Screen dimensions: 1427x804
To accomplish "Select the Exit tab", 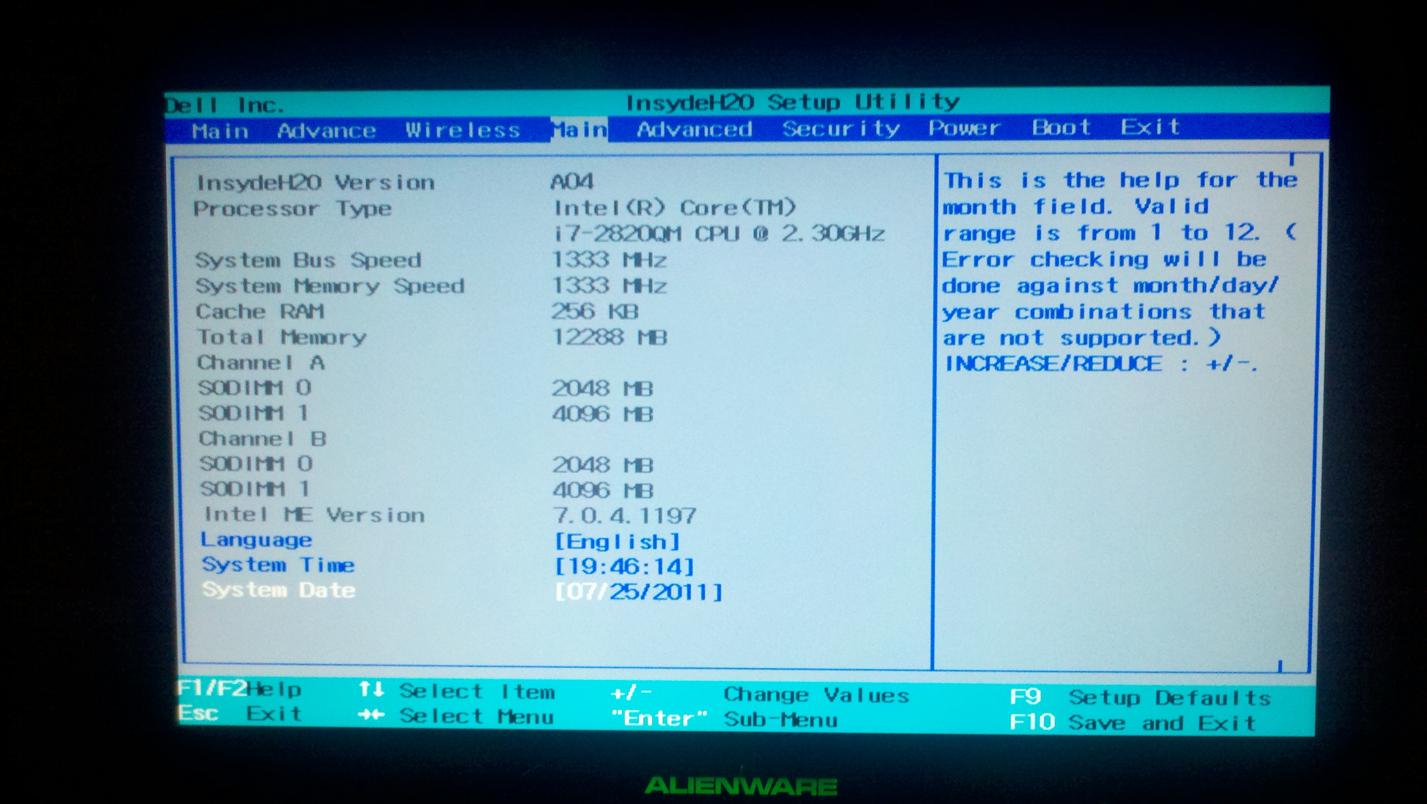I will 1150,127.
